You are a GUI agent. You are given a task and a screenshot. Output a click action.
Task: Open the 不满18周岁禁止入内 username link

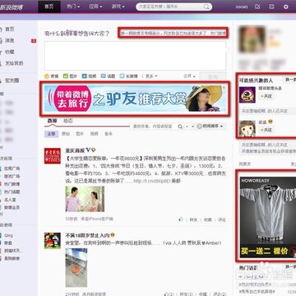[87, 235]
